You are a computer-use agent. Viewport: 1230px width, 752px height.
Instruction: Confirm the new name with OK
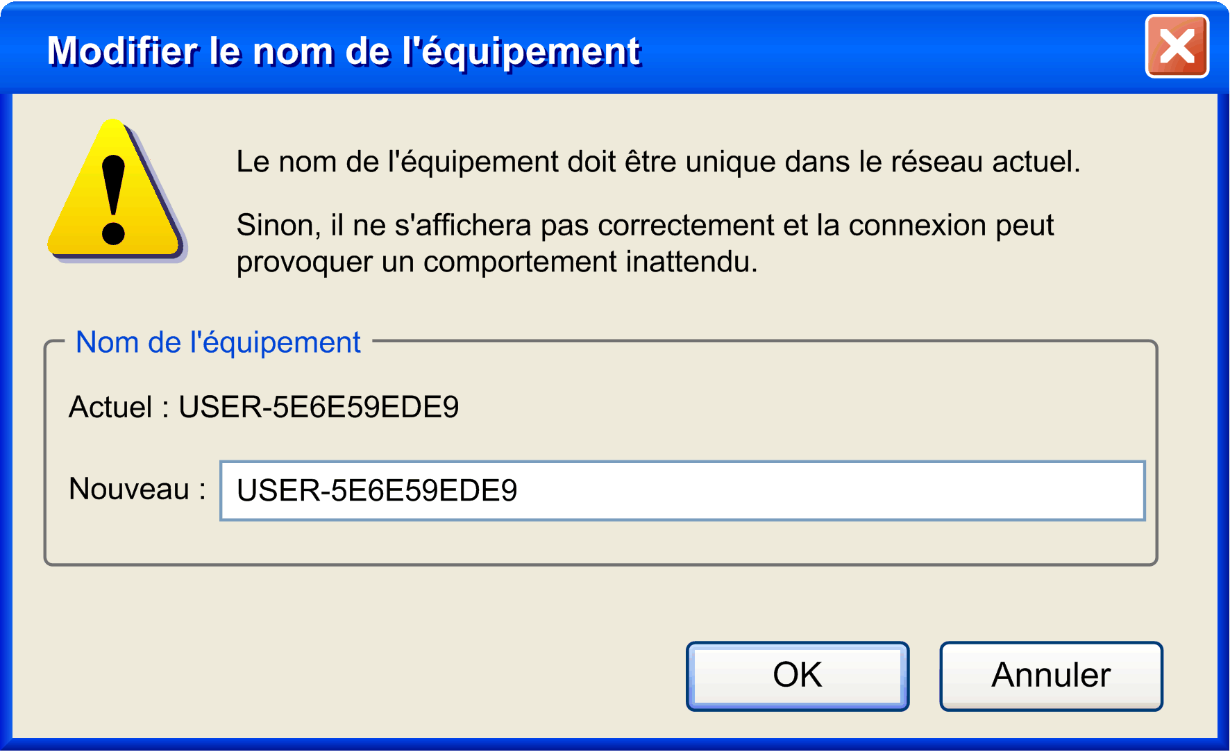click(797, 676)
